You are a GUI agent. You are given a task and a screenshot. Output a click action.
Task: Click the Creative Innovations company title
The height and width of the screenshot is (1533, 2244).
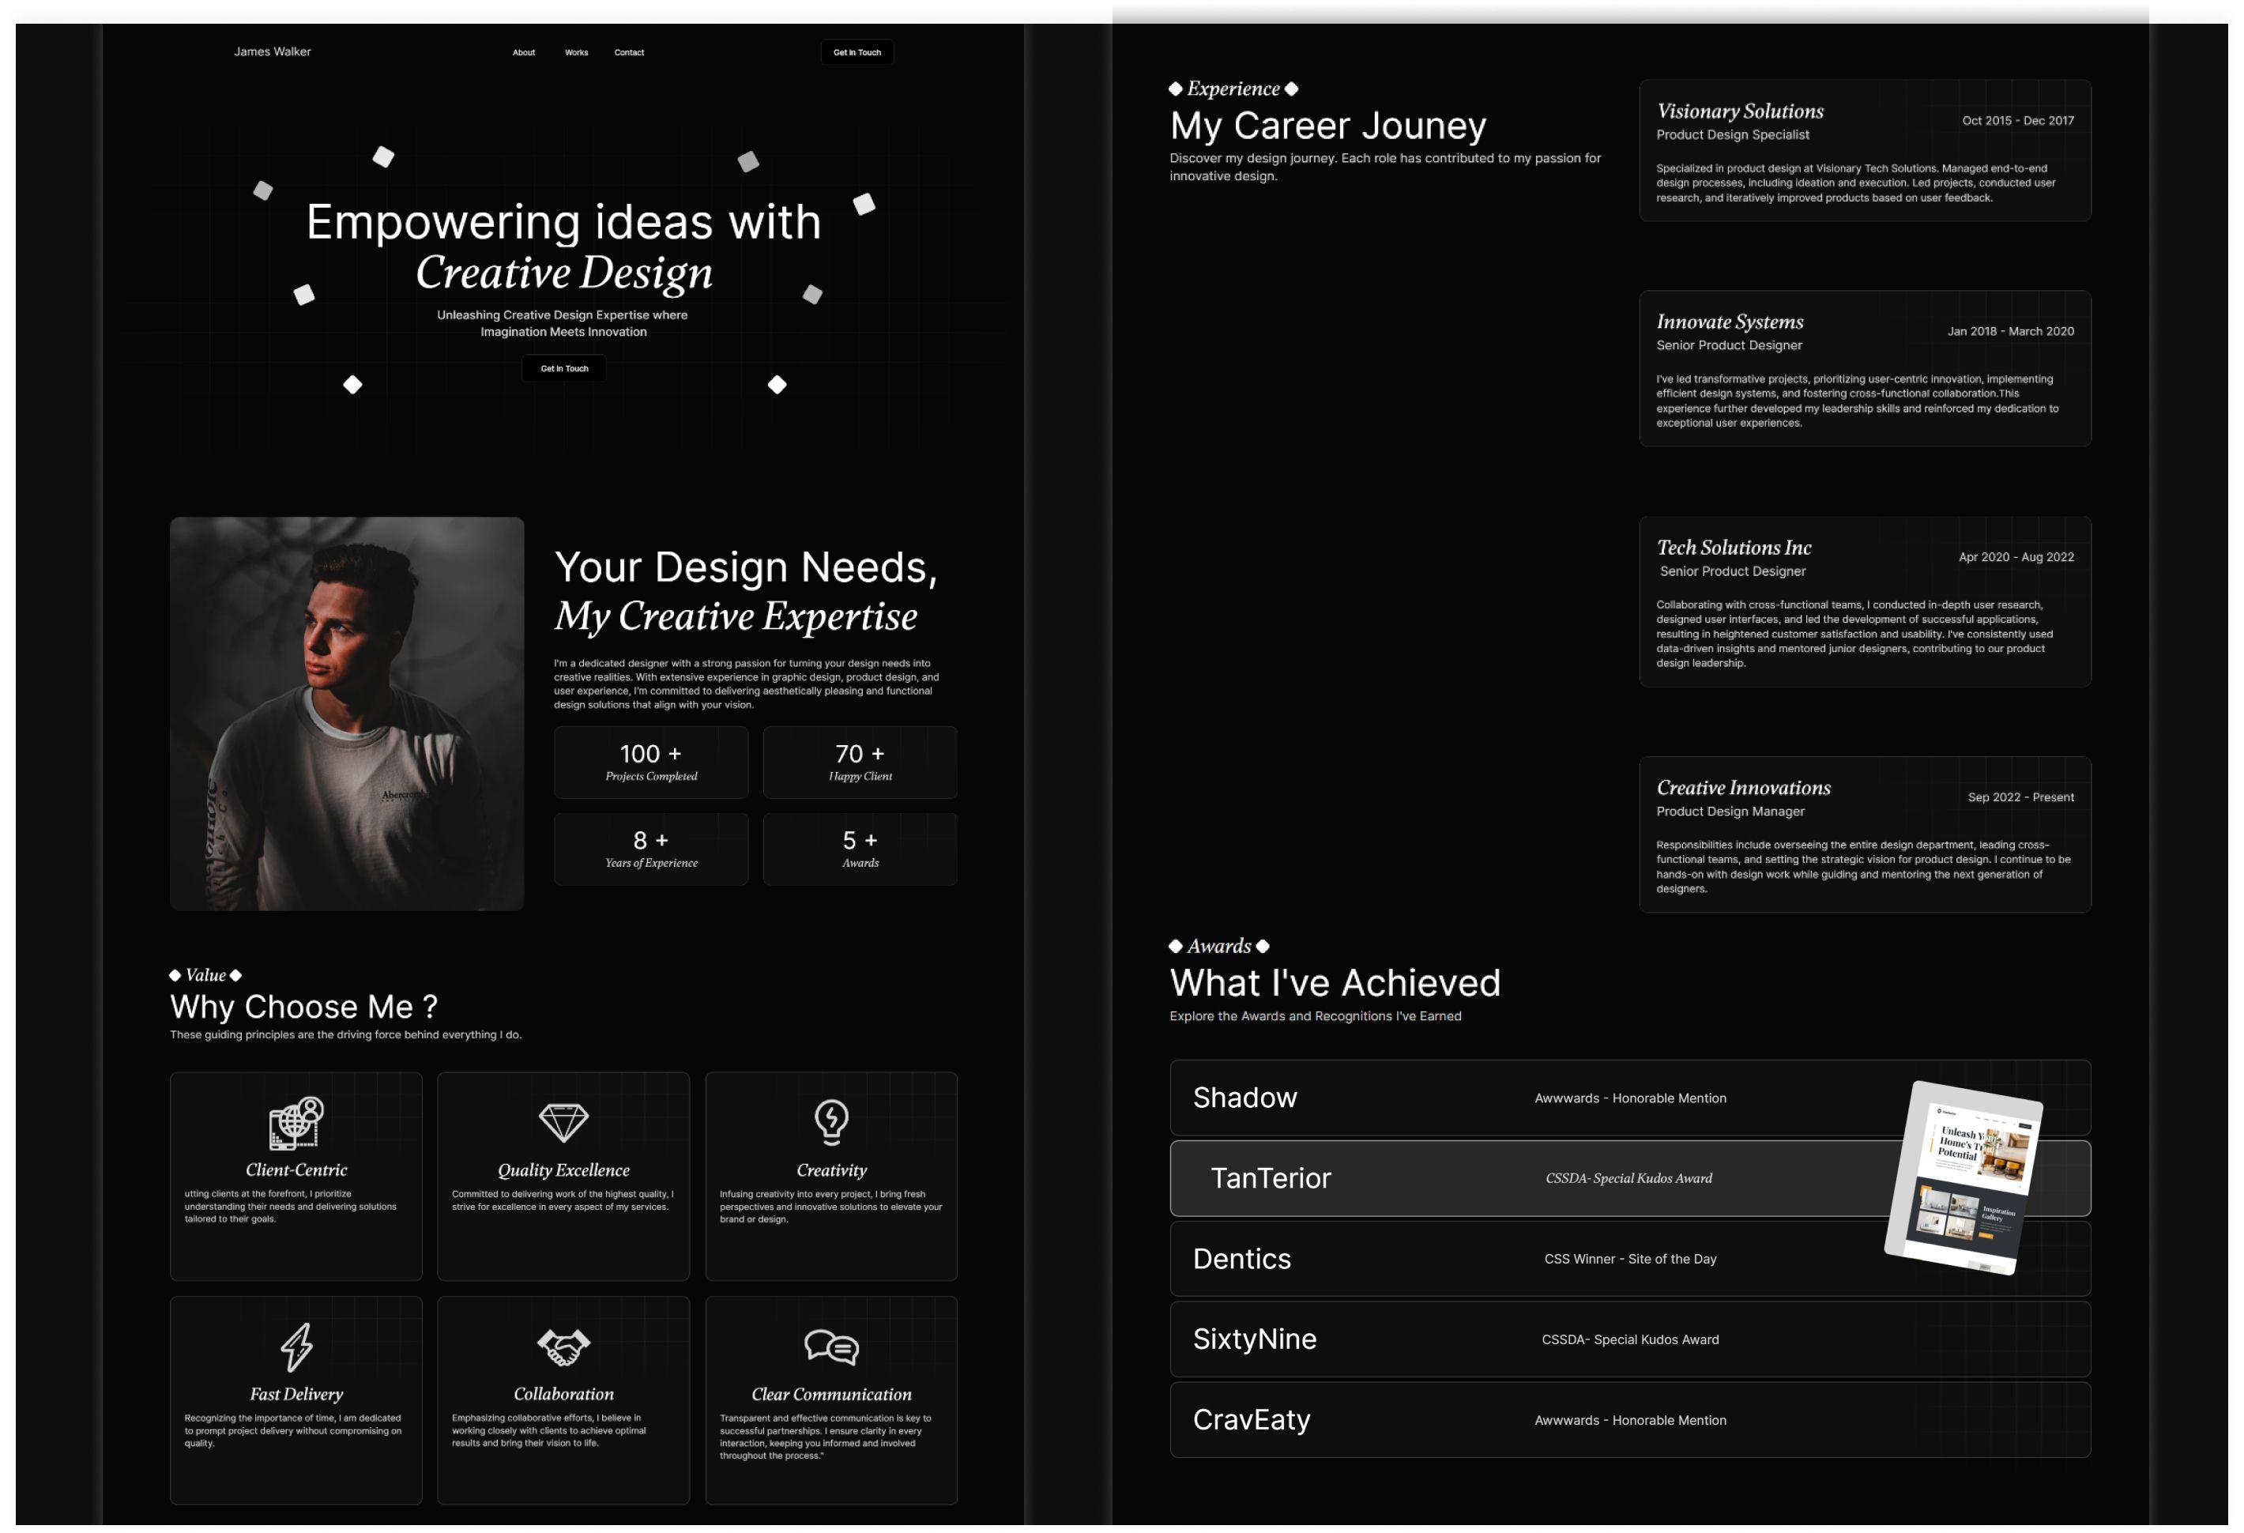coord(1743,788)
